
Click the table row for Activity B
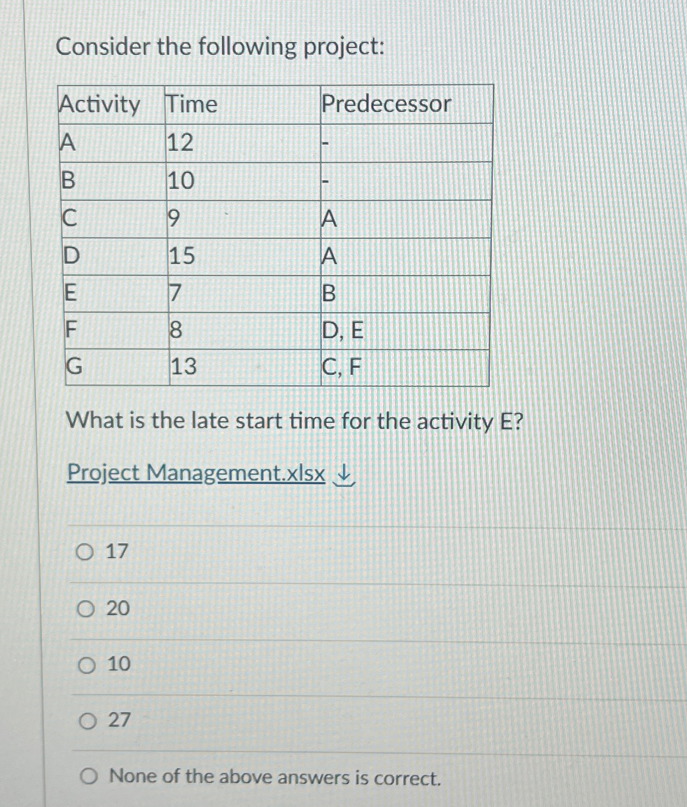(198, 180)
